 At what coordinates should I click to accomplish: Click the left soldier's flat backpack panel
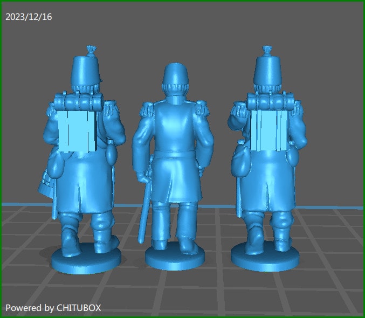(77, 132)
